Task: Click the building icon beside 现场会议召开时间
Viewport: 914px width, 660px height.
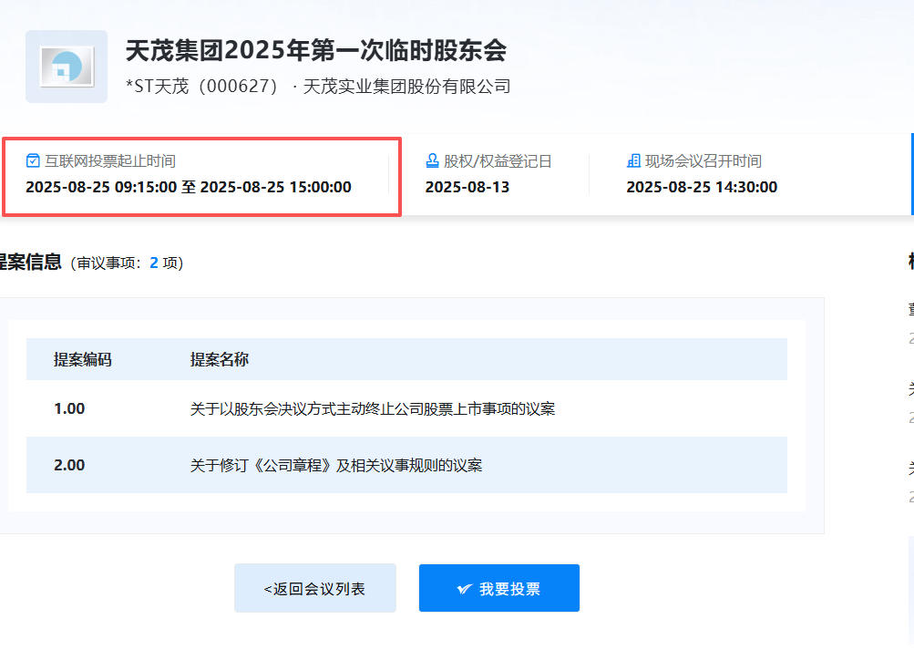Action: coord(633,160)
